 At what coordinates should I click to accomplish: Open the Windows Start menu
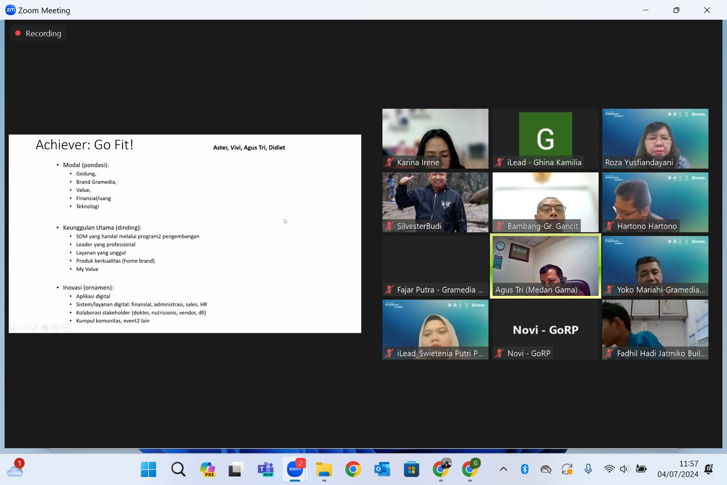[x=149, y=469]
